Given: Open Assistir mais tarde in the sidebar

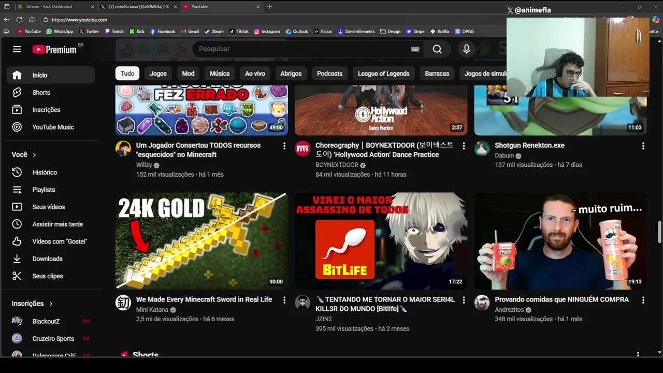Looking at the screenshot, I should 51,224.
